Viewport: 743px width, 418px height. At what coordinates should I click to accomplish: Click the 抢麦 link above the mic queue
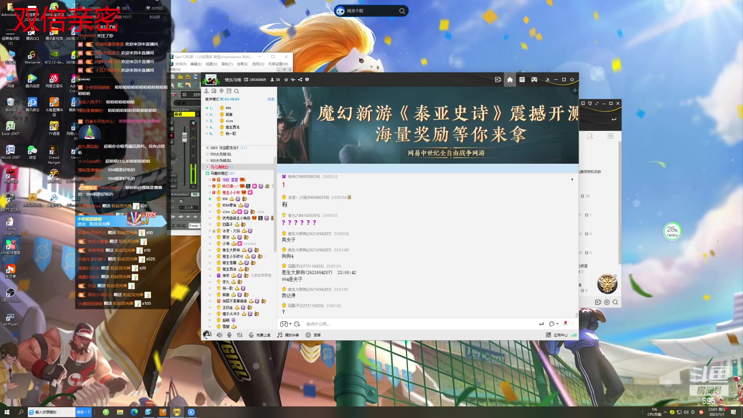pyautogui.click(x=271, y=99)
